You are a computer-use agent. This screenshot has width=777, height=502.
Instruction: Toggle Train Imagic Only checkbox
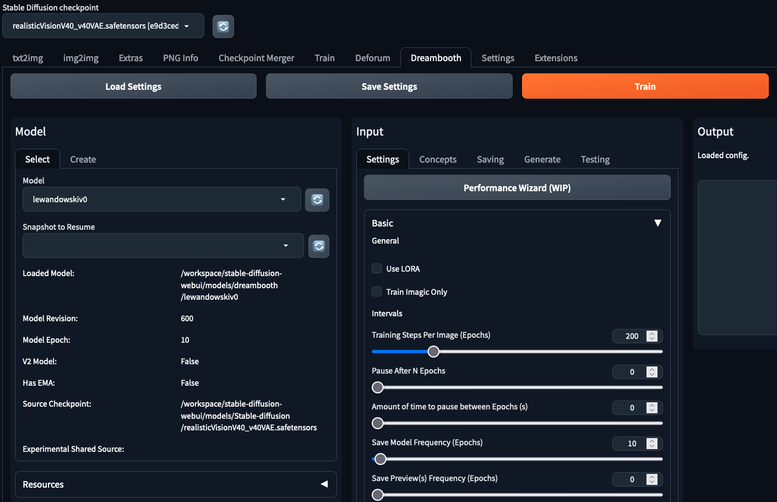click(x=377, y=292)
